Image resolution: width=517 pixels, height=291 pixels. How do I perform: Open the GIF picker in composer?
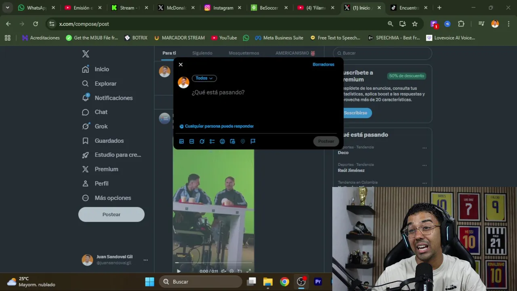pos(192,141)
